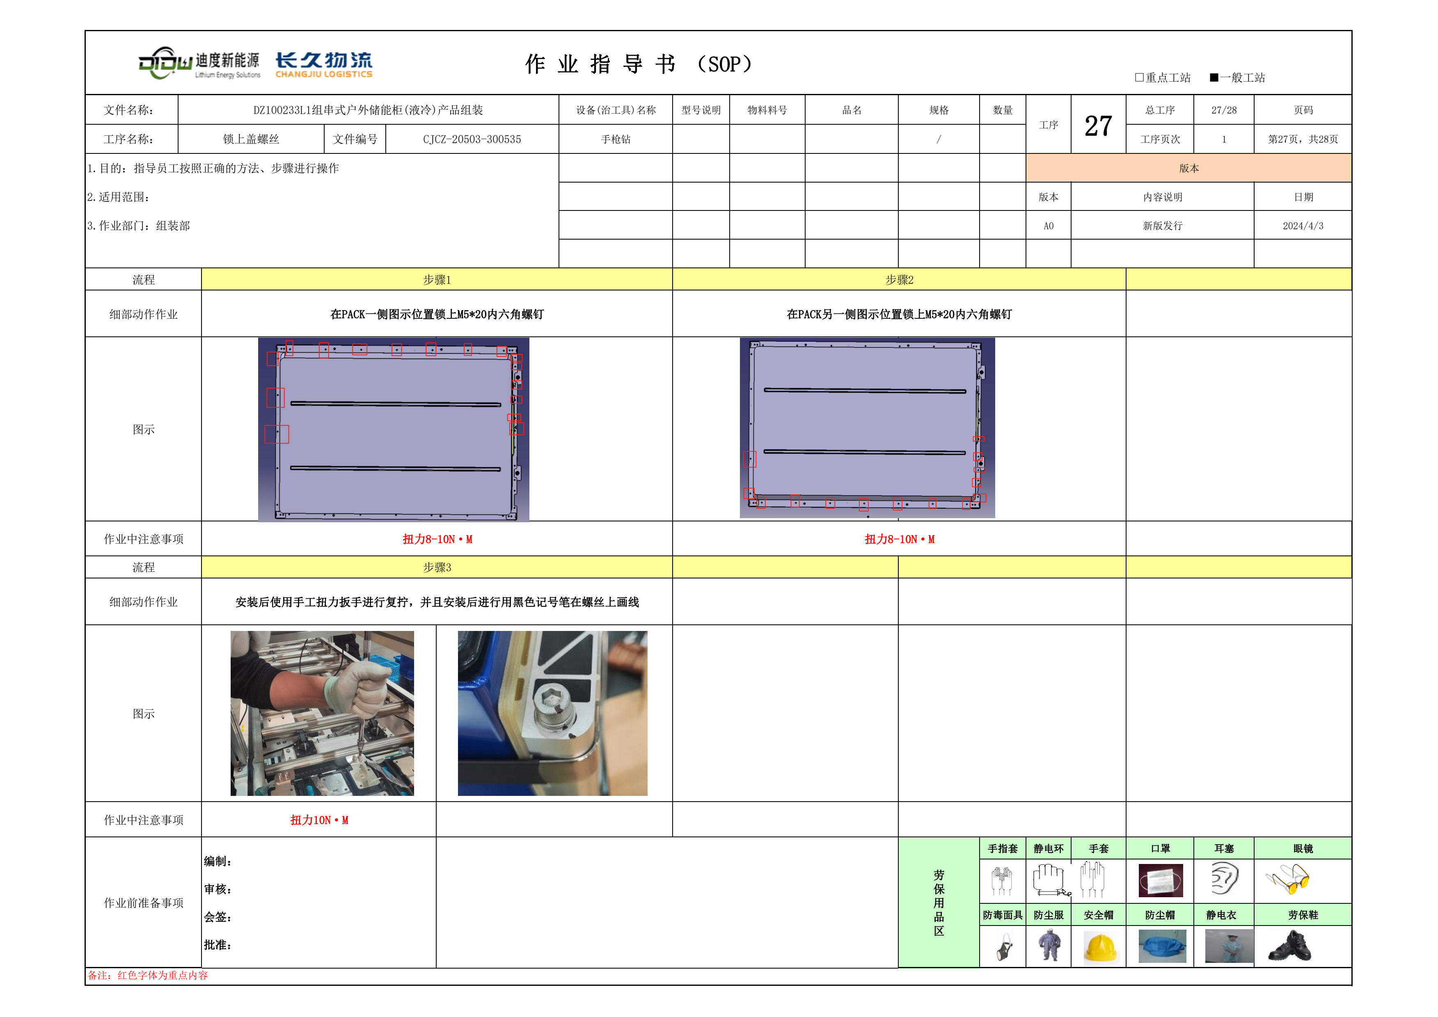Click the 步骤1 yellow header cell
Image resolution: width=1438 pixels, height=1017 pixels.
[x=437, y=280]
